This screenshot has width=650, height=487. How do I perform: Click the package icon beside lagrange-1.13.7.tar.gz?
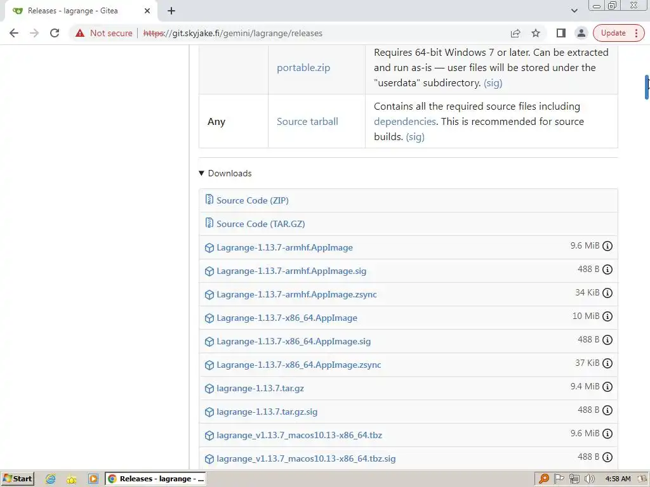209,389
